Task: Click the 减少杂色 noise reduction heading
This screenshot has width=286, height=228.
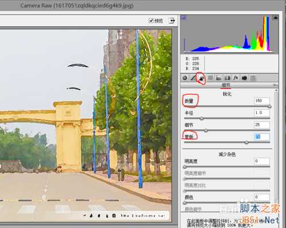Action: click(x=227, y=154)
